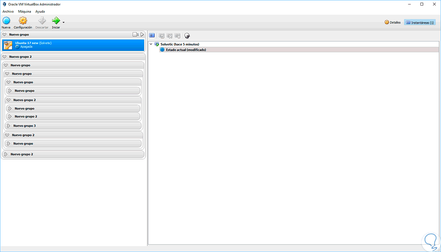Collapse the group containing Ubuntu 17 new
The width and height of the screenshot is (441, 252).
coord(4,34)
